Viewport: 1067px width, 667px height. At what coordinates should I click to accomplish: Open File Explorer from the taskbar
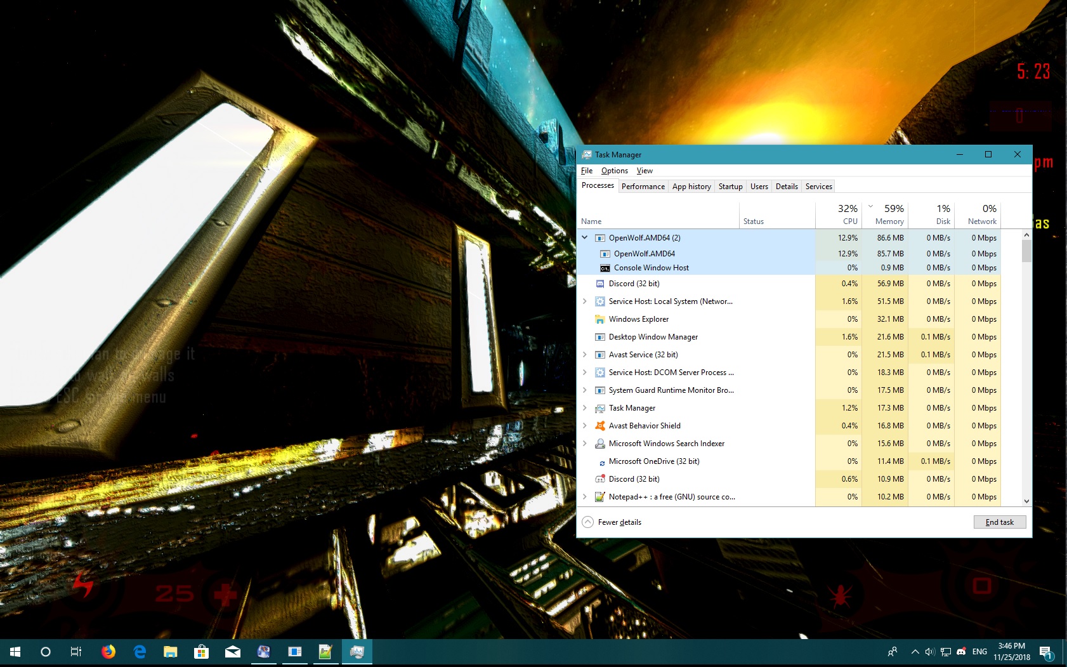point(170,652)
